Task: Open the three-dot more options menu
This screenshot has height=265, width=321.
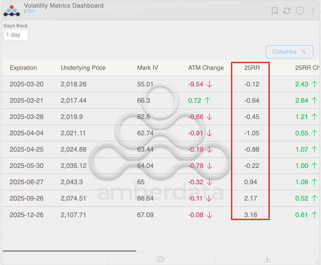Action: tap(313, 11)
